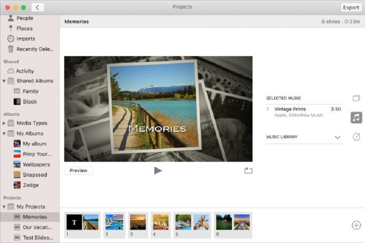The height and width of the screenshot is (243, 365).
Task: Click the Zedge album icon
Action: [x=17, y=185]
